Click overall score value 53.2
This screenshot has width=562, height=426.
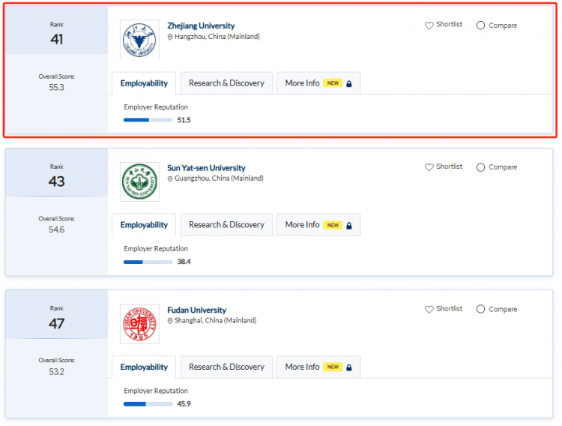57,372
